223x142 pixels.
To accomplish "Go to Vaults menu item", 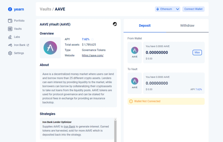I will pyautogui.click(x=18, y=29).
